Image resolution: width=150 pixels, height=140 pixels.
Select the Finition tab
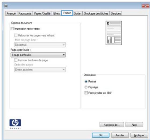[x=67, y=13]
